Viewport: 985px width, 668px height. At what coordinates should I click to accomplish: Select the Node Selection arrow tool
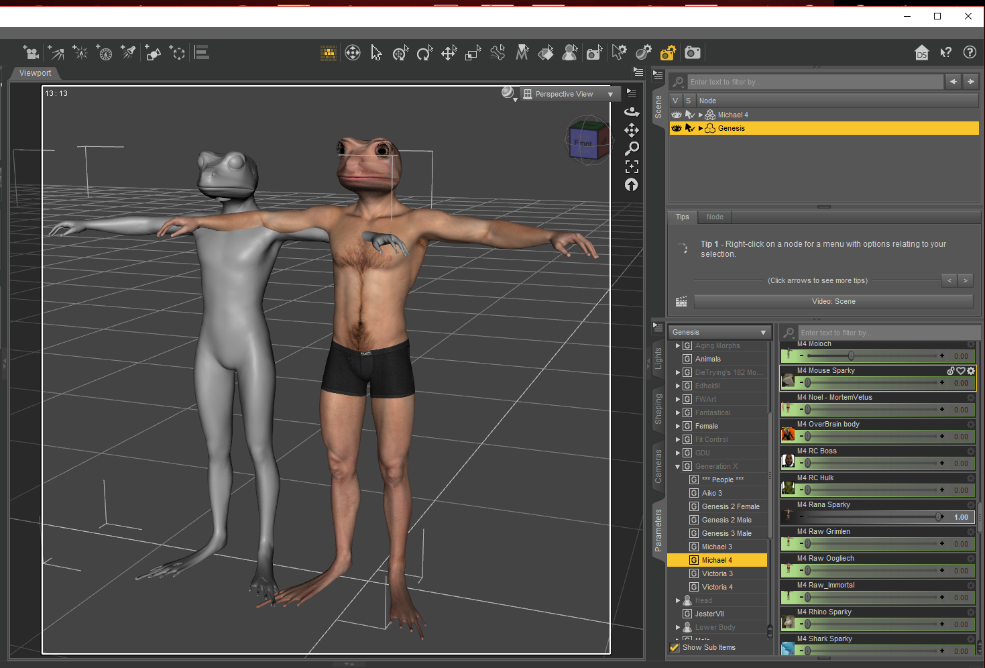click(376, 53)
